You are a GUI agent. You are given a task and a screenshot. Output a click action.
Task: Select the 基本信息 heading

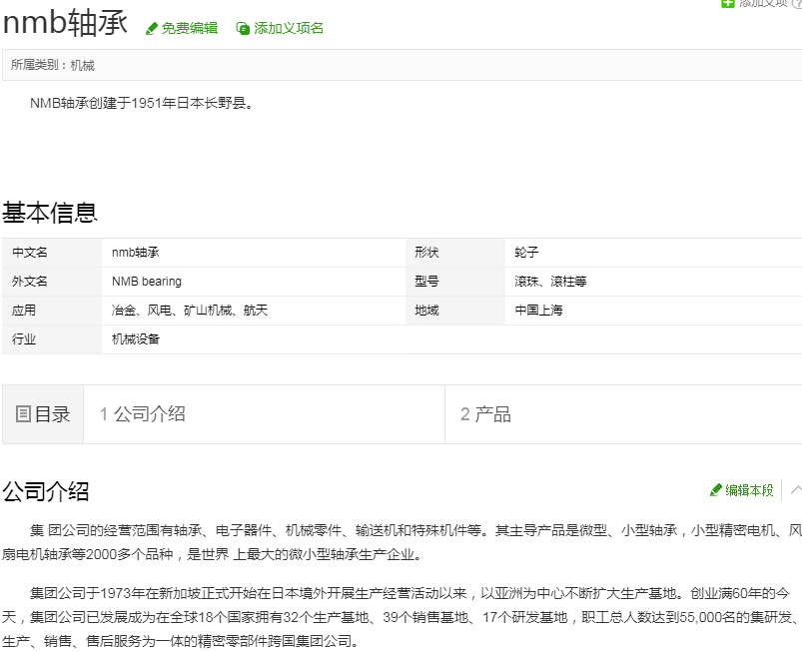[x=50, y=213]
